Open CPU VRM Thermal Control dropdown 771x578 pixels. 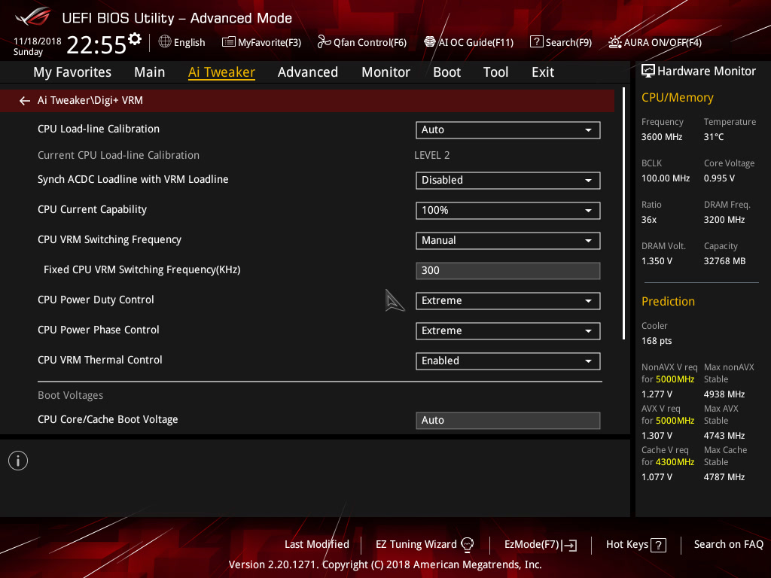click(x=508, y=360)
